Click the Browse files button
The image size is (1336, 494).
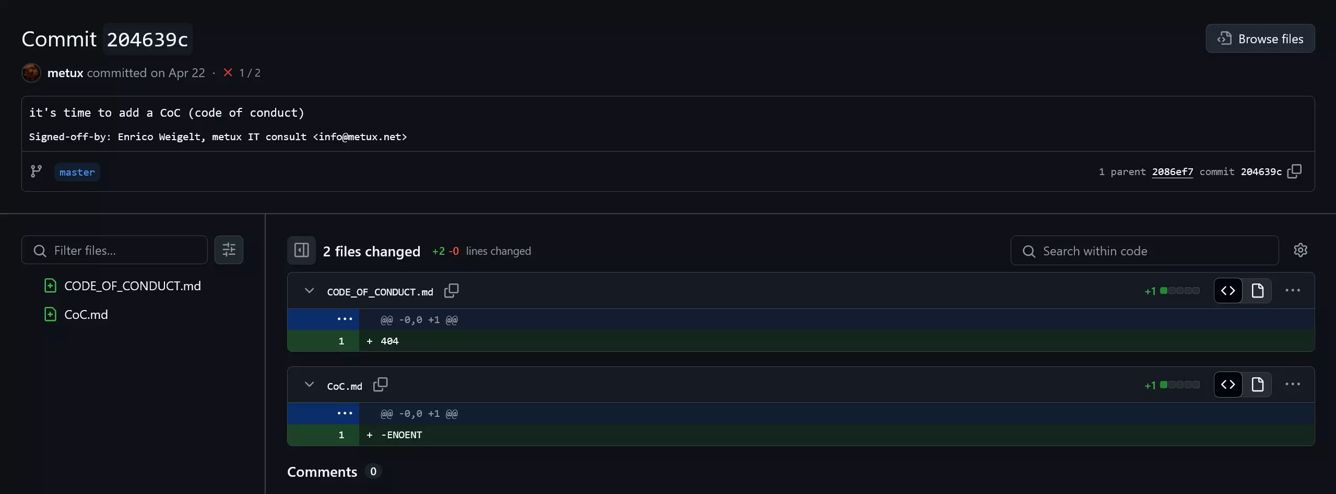tap(1260, 39)
